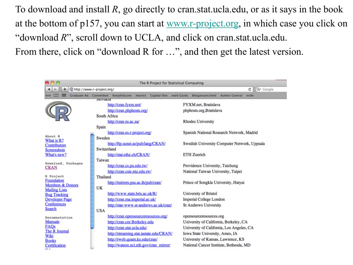The height and width of the screenshot is (265, 353).
Task: Click the URL field showing www.r-project.org
Action: 161,89
